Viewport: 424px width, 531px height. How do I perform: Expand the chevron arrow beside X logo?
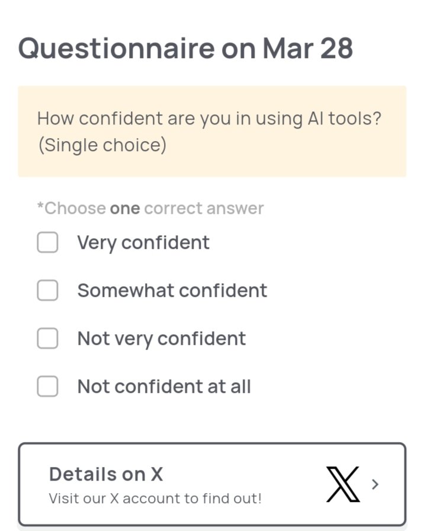374,484
